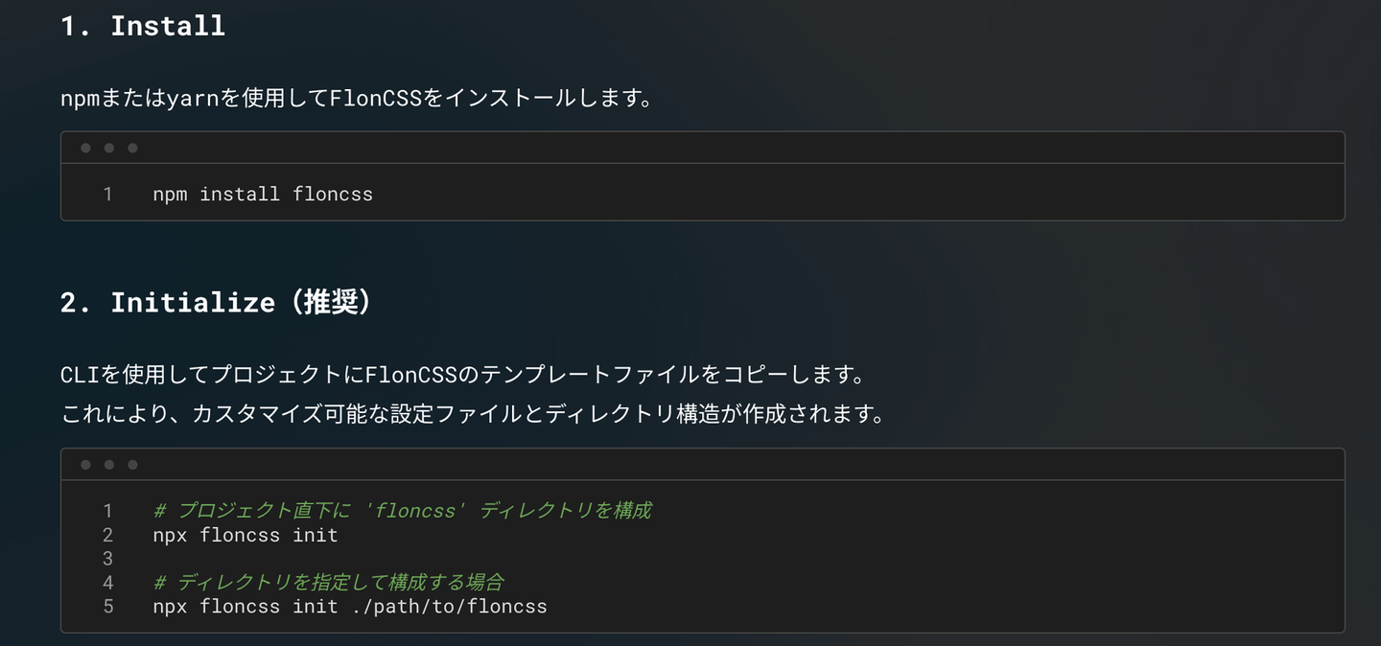This screenshot has height=646, width=1381.
Task: Click the sentence starting with "これにより"
Action: [x=472, y=414]
